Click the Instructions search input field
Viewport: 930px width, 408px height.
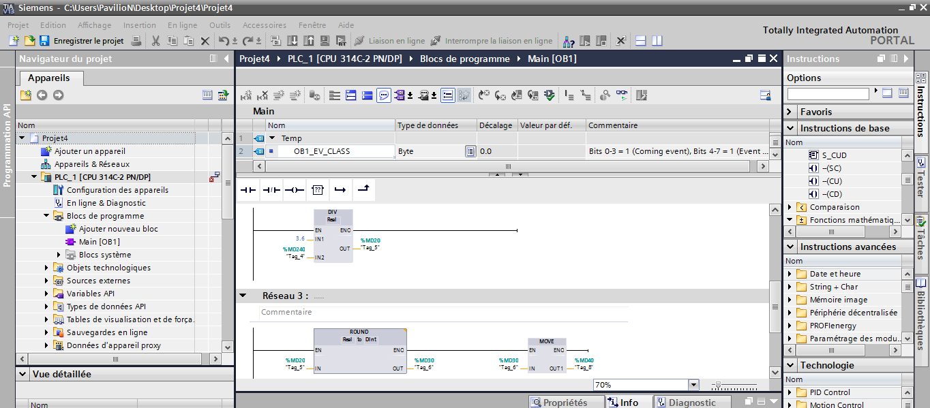click(x=828, y=93)
